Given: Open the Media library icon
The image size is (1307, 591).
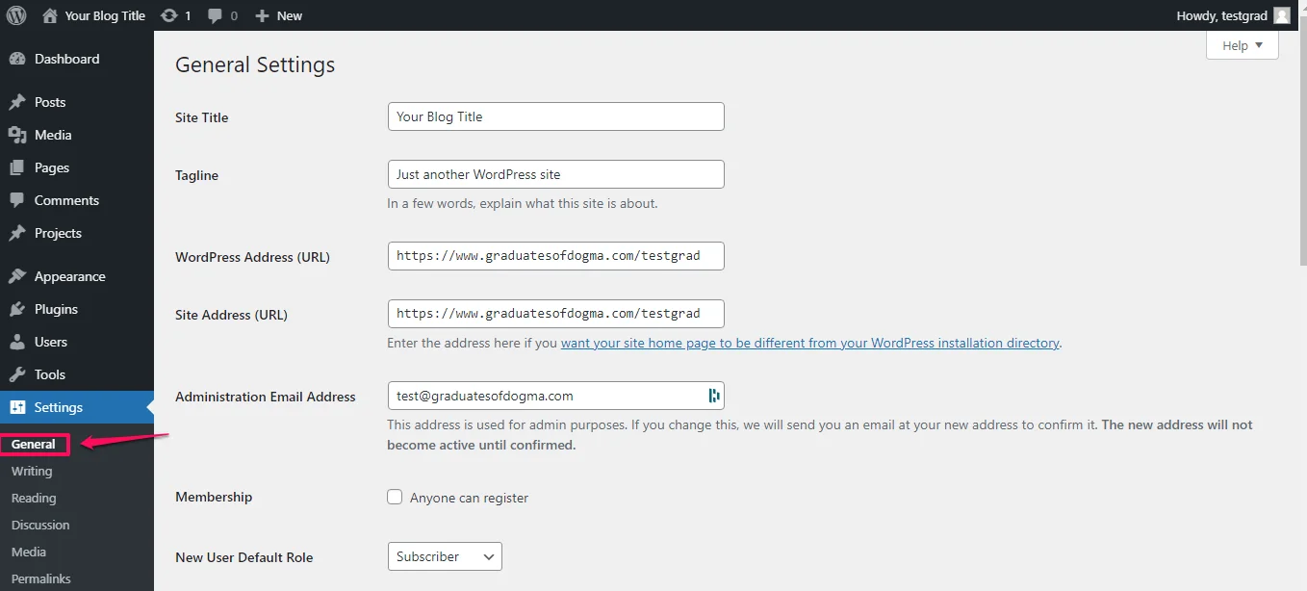Looking at the screenshot, I should [x=19, y=135].
